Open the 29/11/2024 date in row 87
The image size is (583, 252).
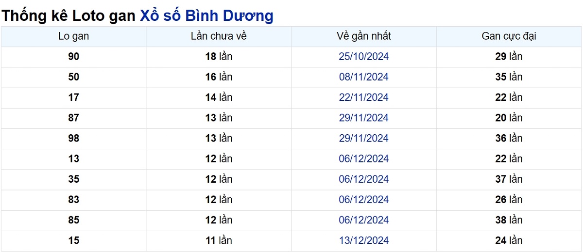point(364,118)
